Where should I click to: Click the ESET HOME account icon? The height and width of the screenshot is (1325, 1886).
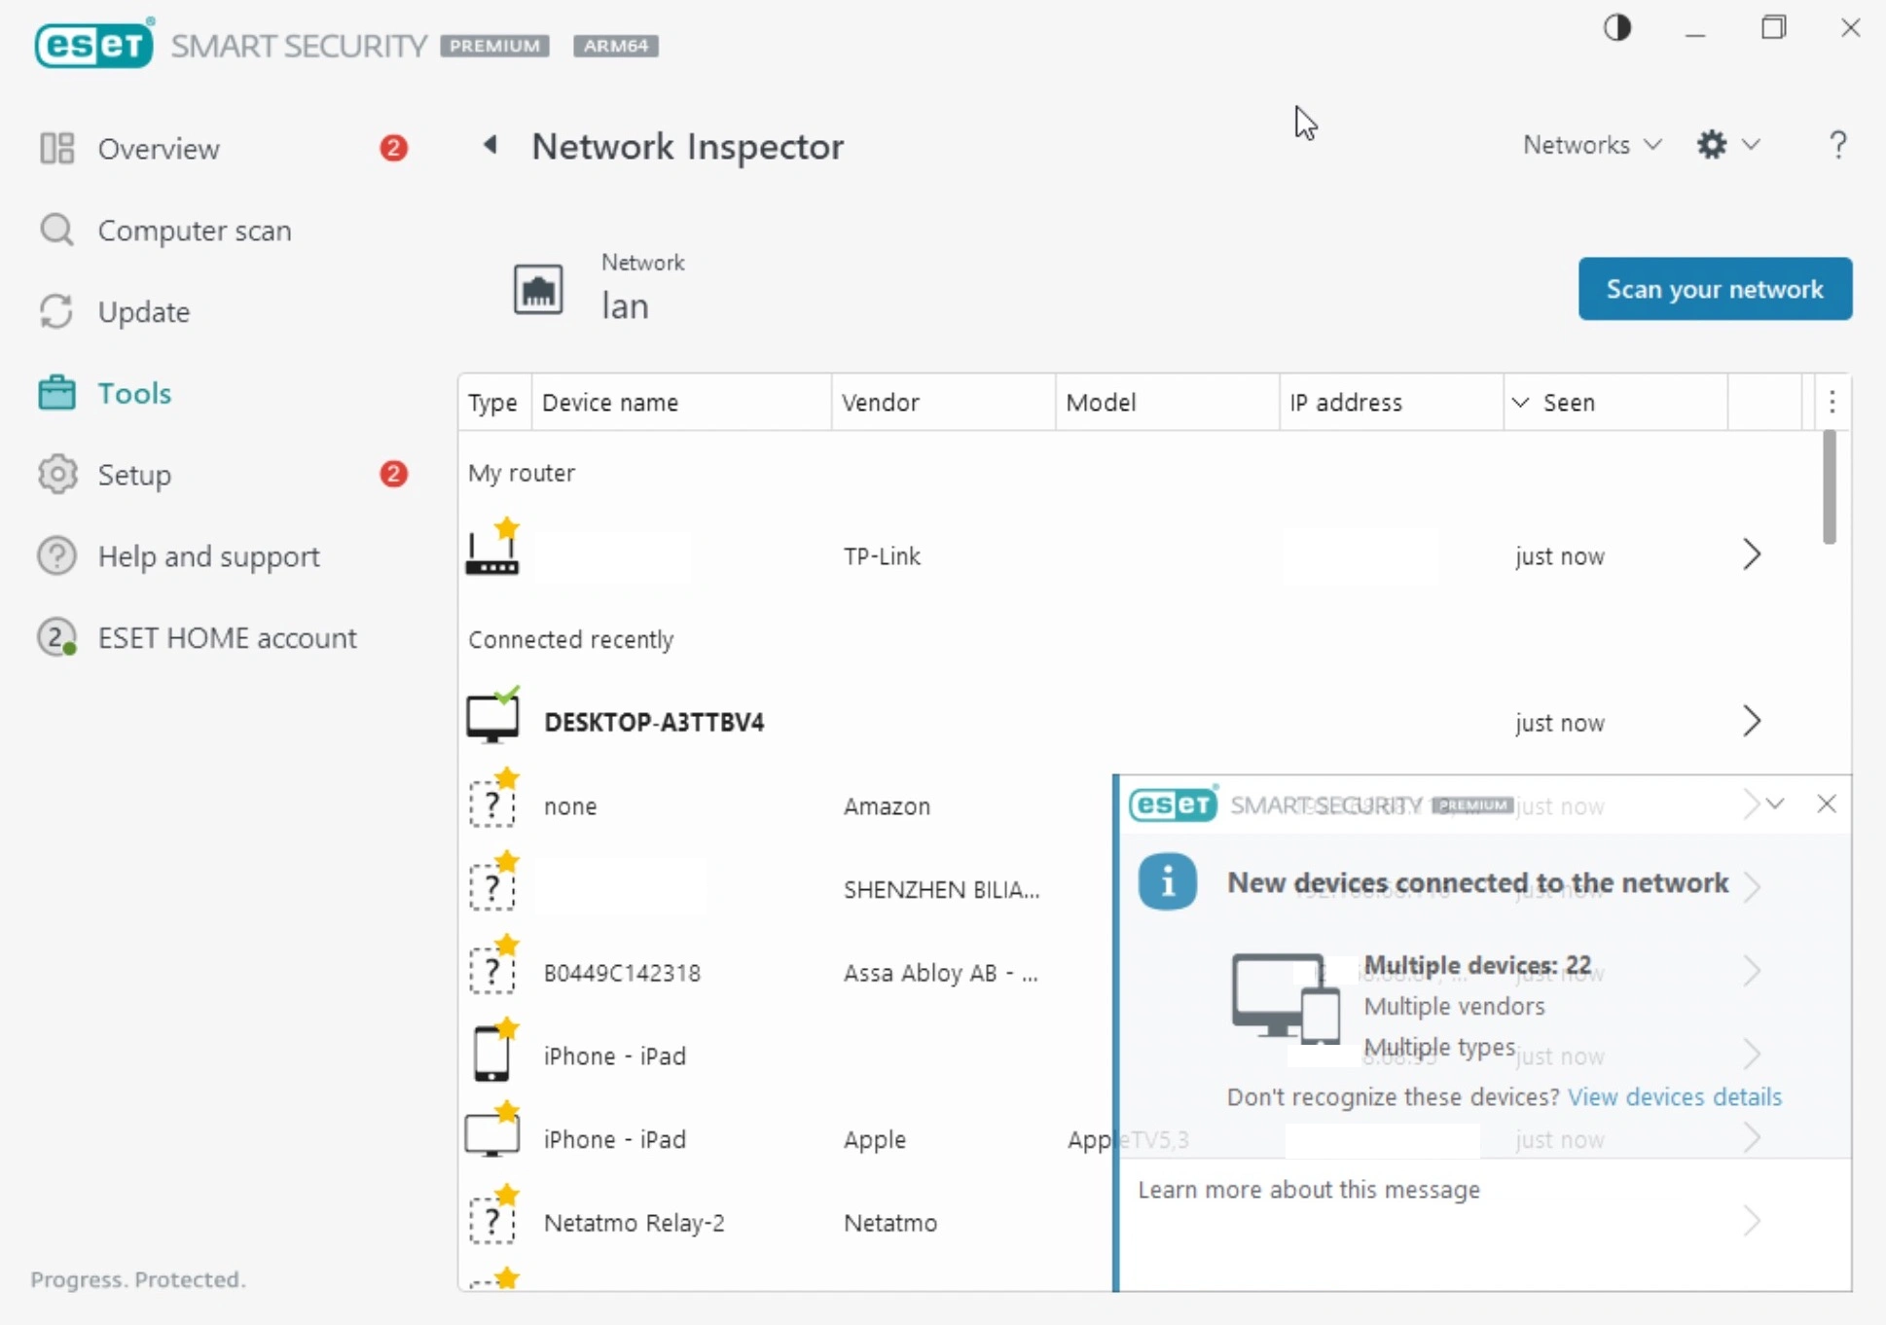(x=56, y=638)
